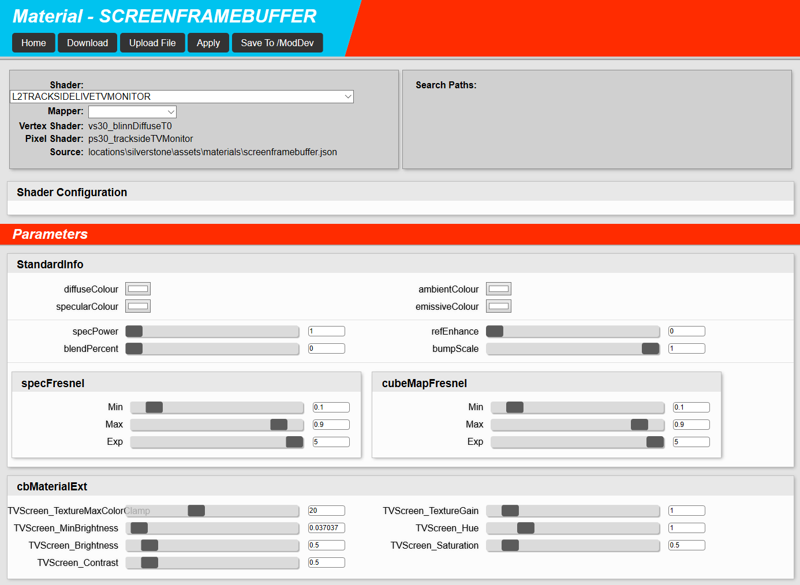Click the TVScreen_TextureMaxColorClamp value field
This screenshot has width=800, height=585.
click(x=327, y=511)
